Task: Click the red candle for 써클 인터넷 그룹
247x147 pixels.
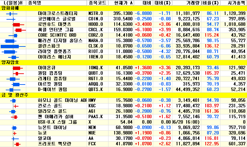Action: pos(20,30)
